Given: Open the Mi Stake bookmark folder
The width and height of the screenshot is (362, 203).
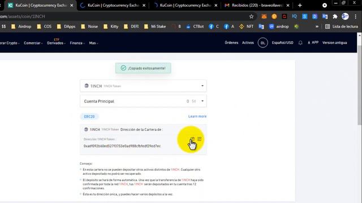Looking at the screenshot, I should pyautogui.click(x=155, y=27).
